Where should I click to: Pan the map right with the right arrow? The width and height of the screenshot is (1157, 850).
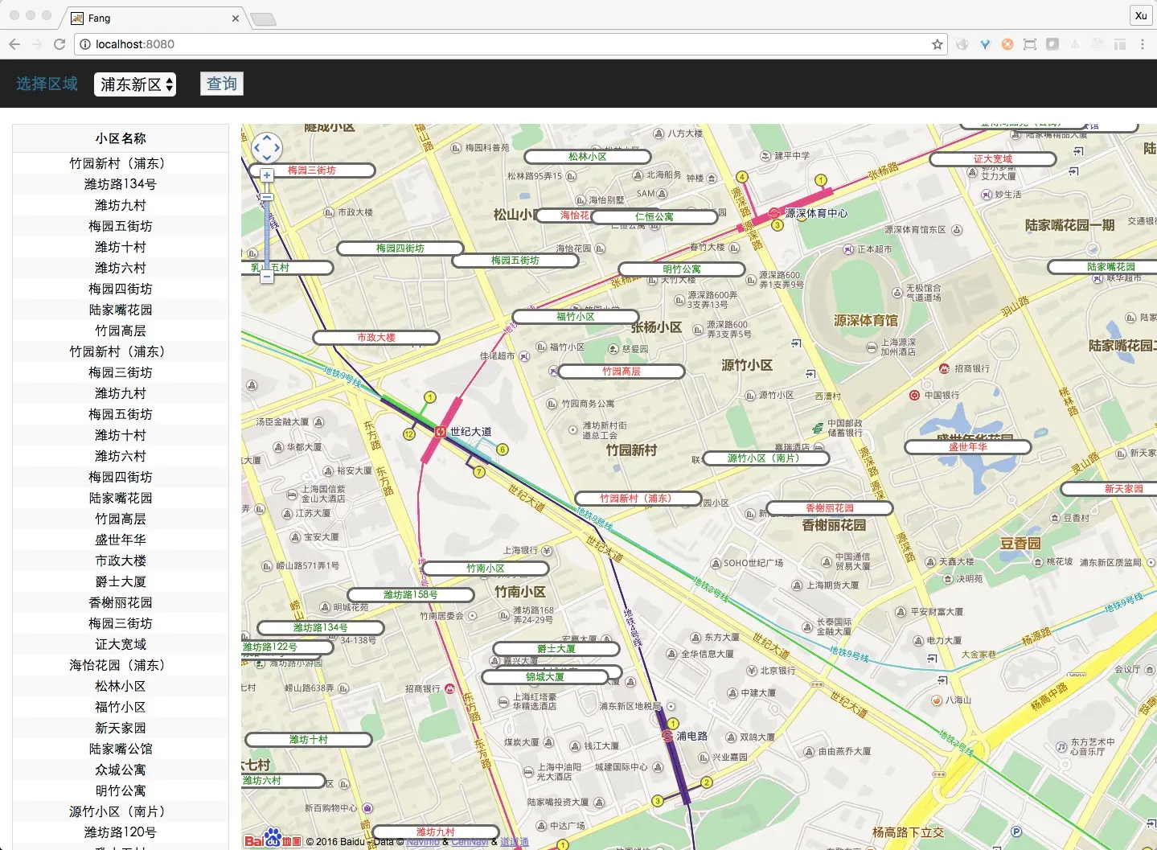(277, 148)
